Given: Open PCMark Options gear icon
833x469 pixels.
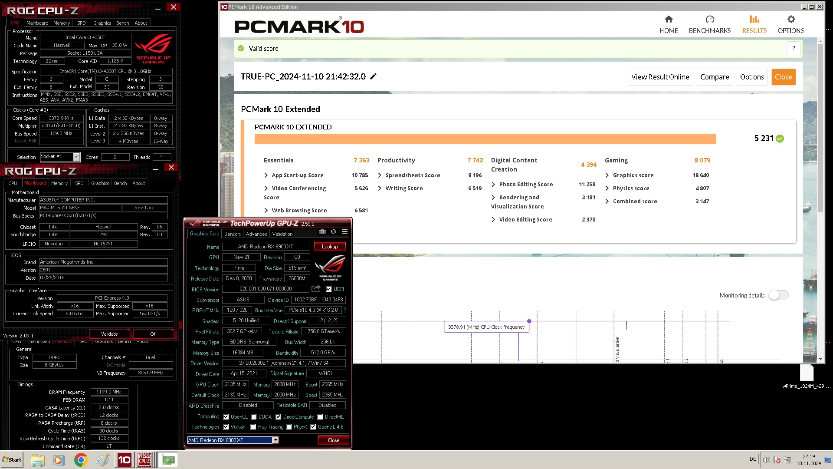Looking at the screenshot, I should click(791, 19).
